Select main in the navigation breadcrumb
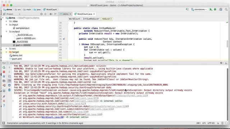 point(27,10)
